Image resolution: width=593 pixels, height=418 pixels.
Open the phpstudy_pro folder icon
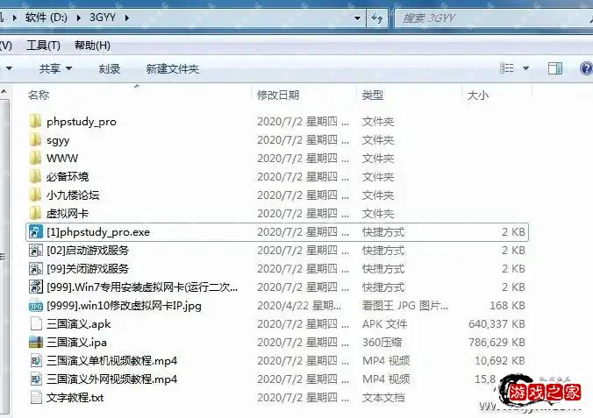(35, 122)
